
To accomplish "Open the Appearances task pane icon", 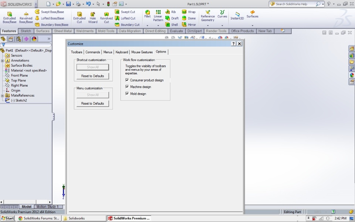I will click(352, 75).
